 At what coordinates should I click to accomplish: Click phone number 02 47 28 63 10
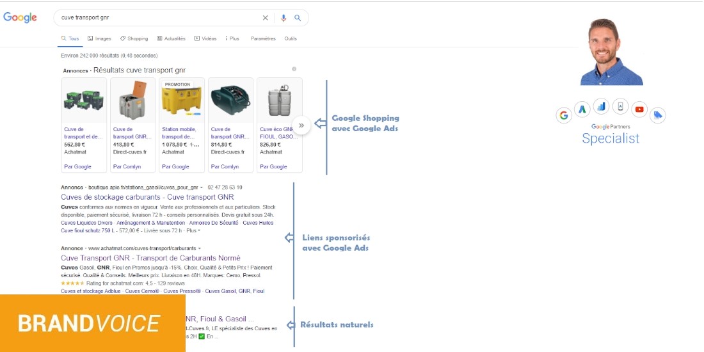[225, 188]
